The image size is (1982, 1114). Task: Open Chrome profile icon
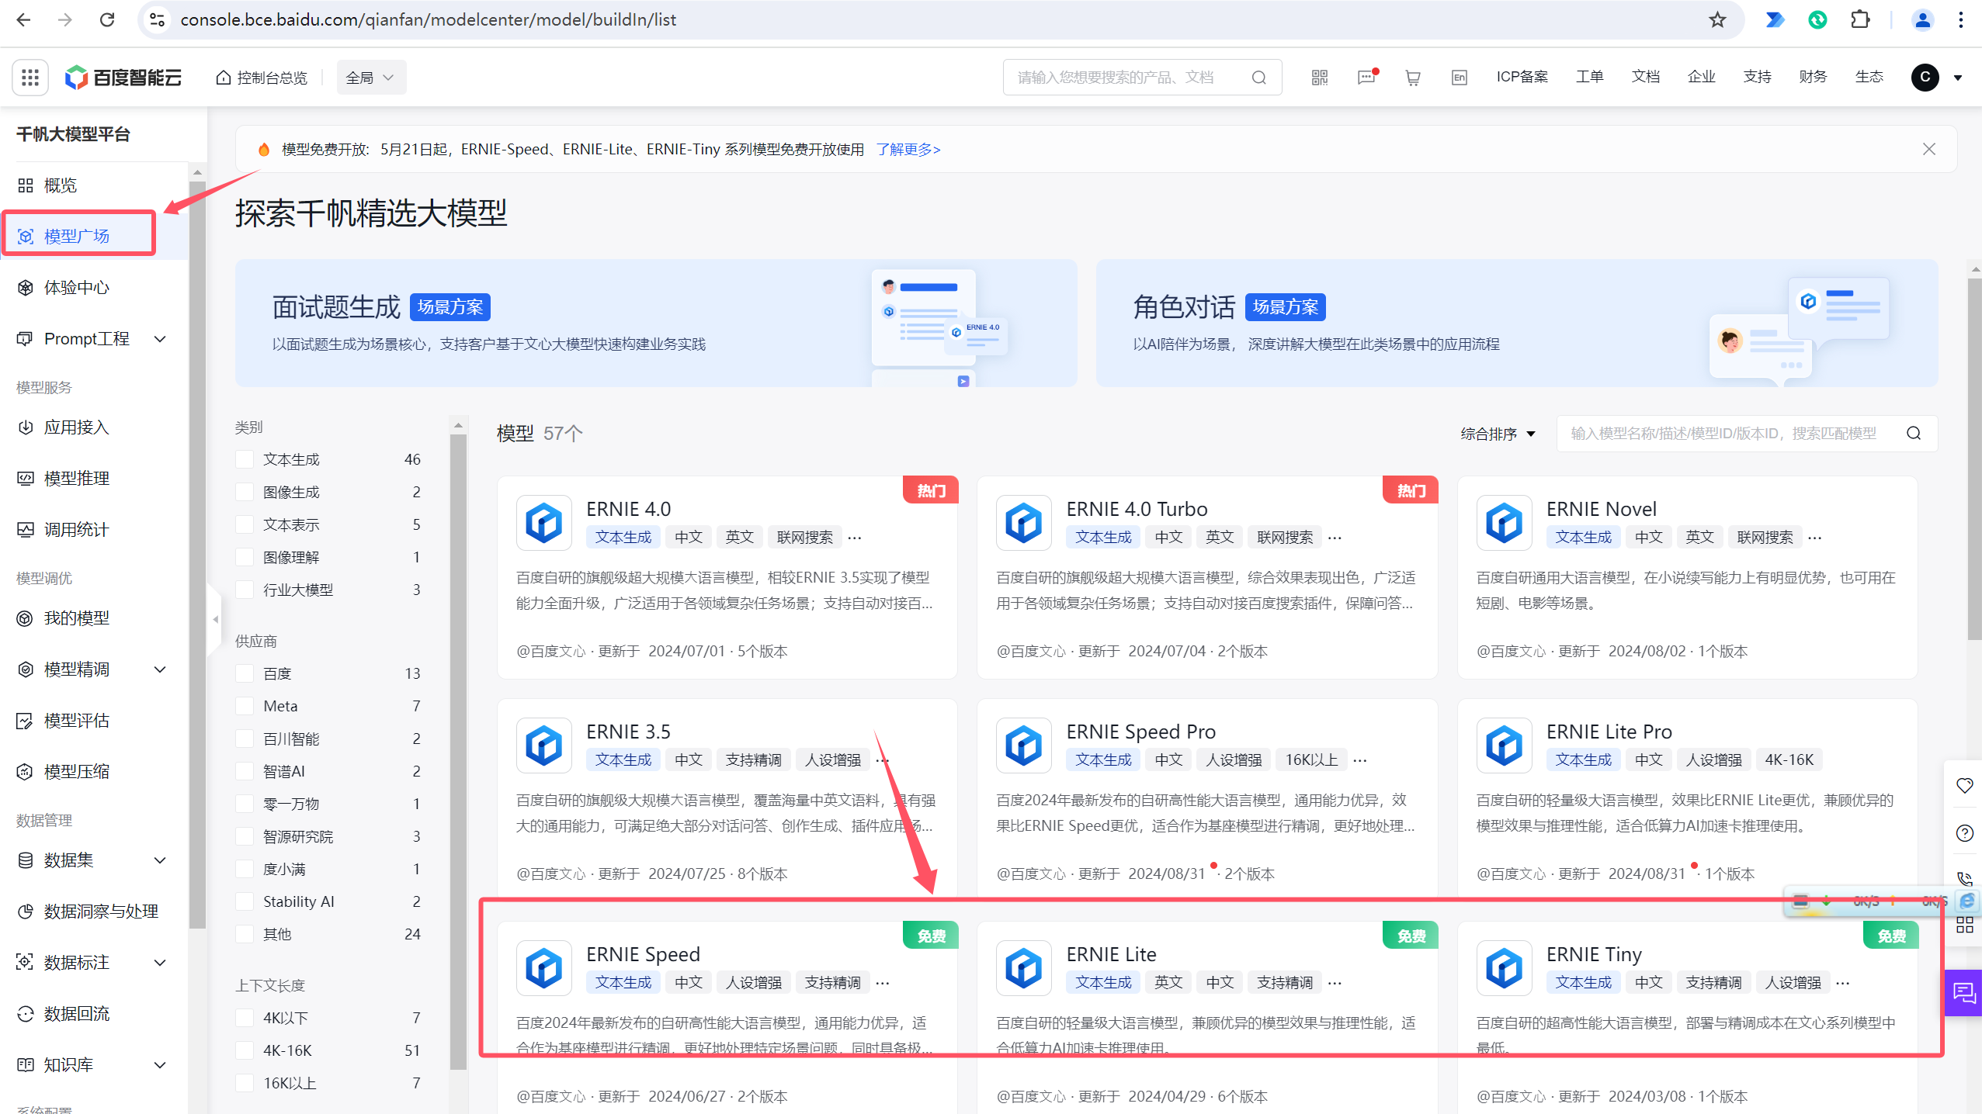1922,19
